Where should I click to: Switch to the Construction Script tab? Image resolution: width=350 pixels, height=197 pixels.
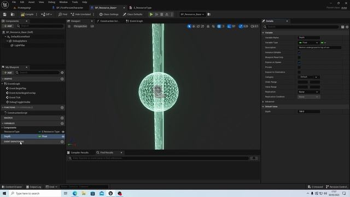point(109,21)
